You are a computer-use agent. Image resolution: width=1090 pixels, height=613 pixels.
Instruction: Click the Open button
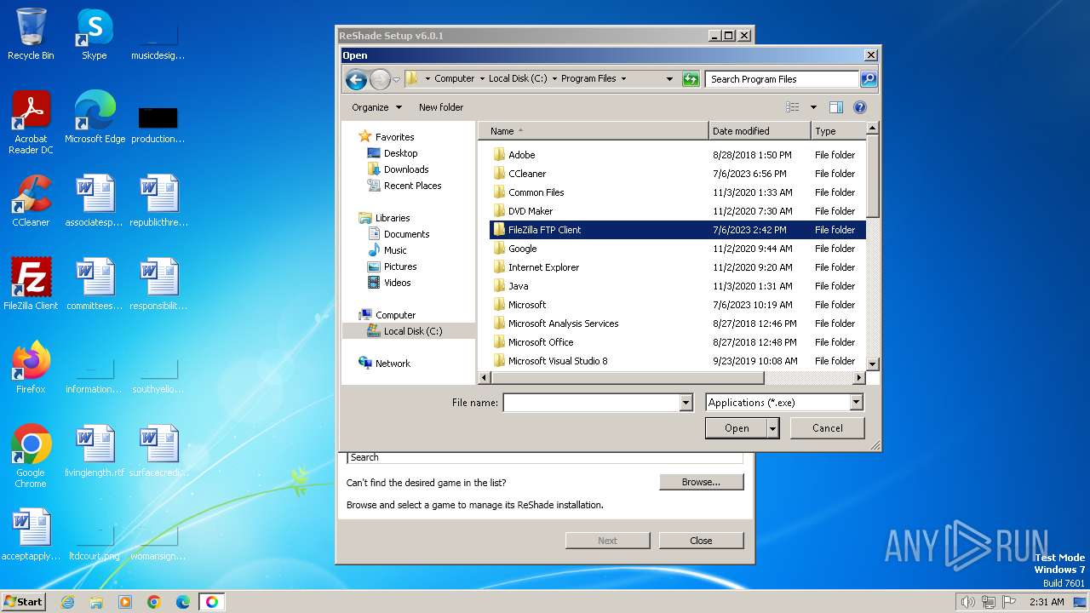pos(737,428)
